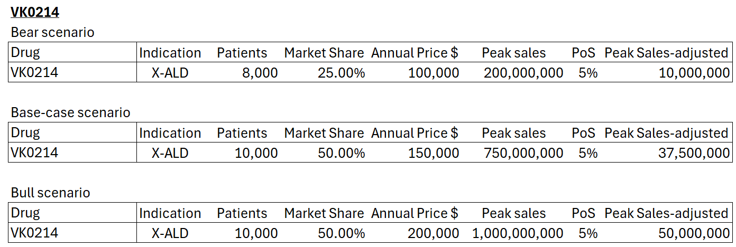
Task: Select the 100,000 annual price cell
Action: coord(434,73)
